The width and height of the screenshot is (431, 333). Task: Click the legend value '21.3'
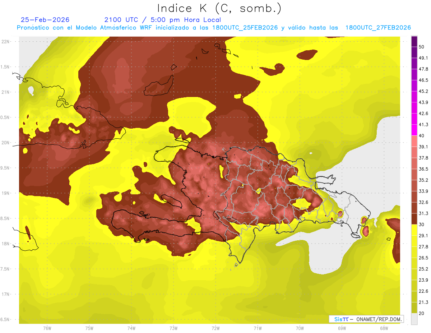click(x=423, y=302)
